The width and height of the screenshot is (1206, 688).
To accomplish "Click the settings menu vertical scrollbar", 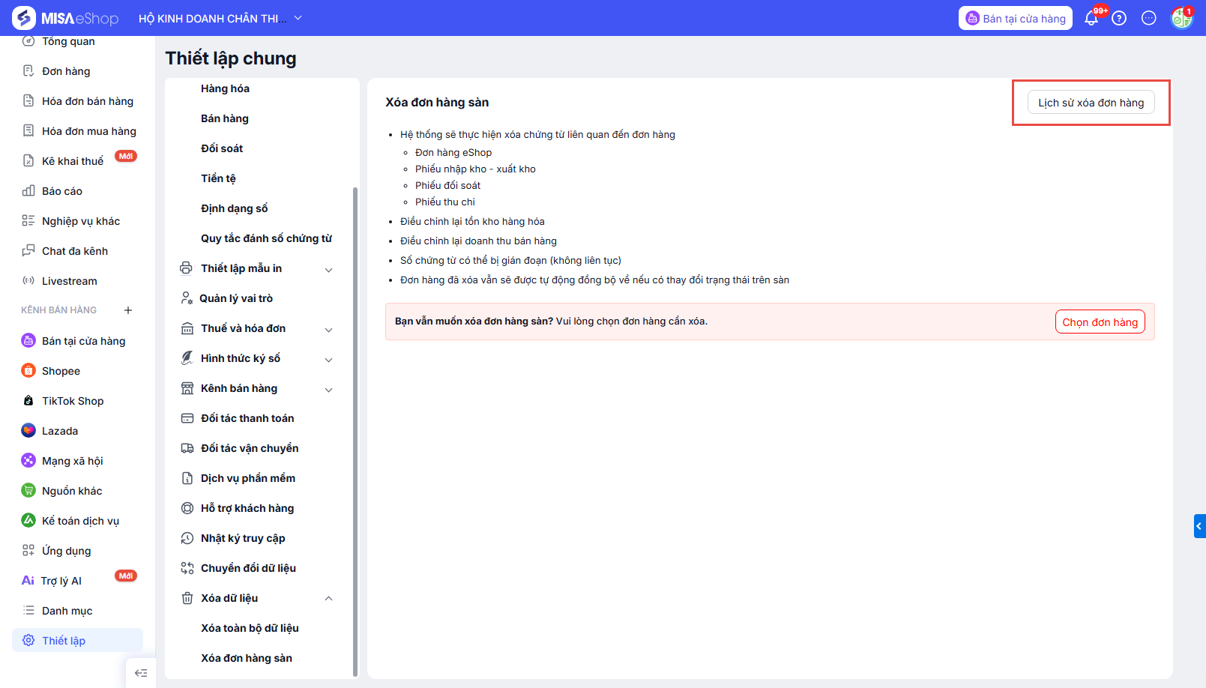I will 355,431.
